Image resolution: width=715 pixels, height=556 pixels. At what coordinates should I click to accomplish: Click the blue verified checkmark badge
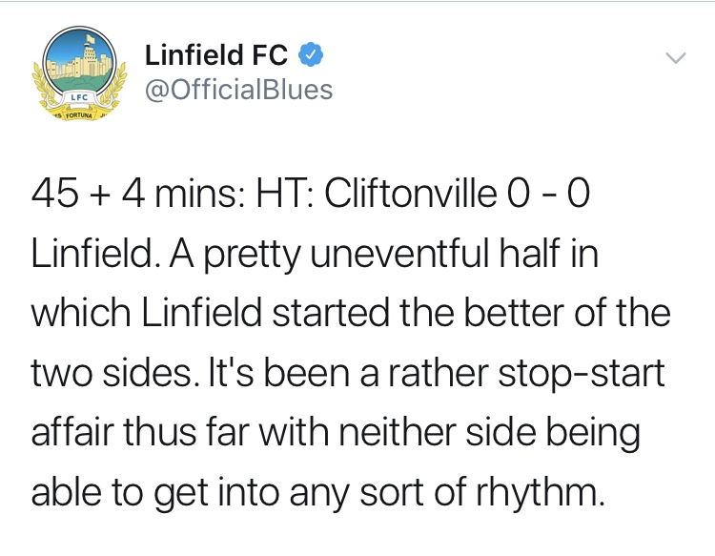coord(311,54)
